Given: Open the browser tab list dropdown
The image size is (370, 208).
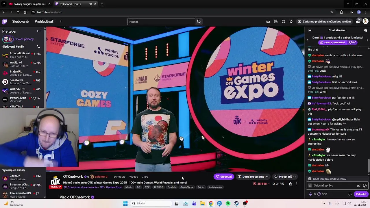Looking at the screenshot, I should (x=4, y=4).
